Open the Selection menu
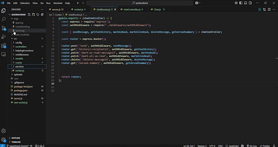278x147 pixels. click(25, 3)
